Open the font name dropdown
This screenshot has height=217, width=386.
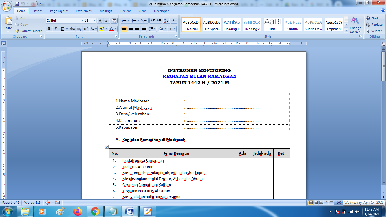82,21
